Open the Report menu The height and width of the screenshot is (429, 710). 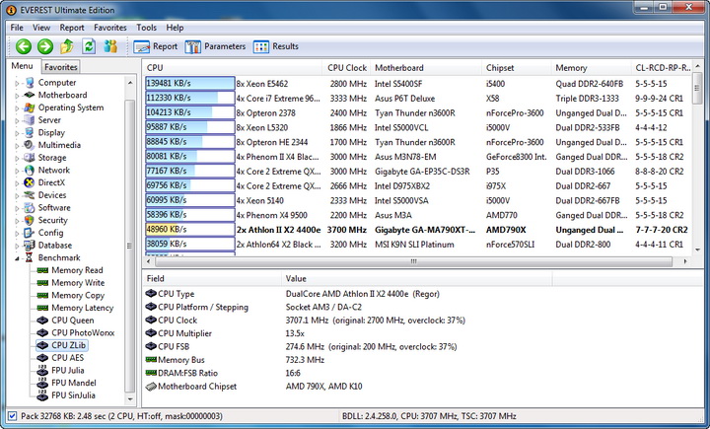[72, 28]
